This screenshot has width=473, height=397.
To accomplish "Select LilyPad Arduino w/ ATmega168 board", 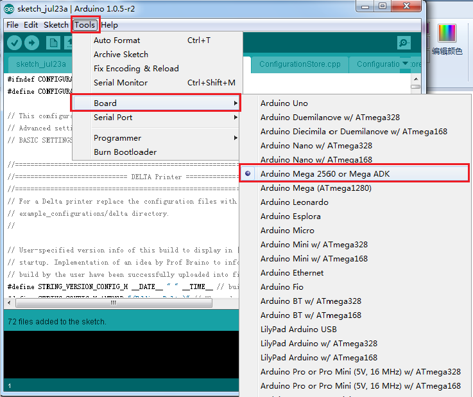I will (354, 358).
